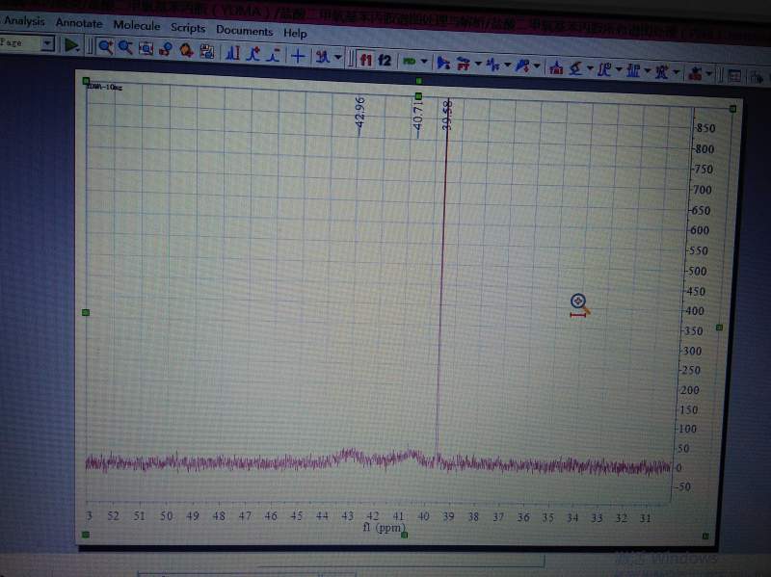Click the spectrum title in the top-left corner of the plot
The image size is (771, 577).
(104, 87)
